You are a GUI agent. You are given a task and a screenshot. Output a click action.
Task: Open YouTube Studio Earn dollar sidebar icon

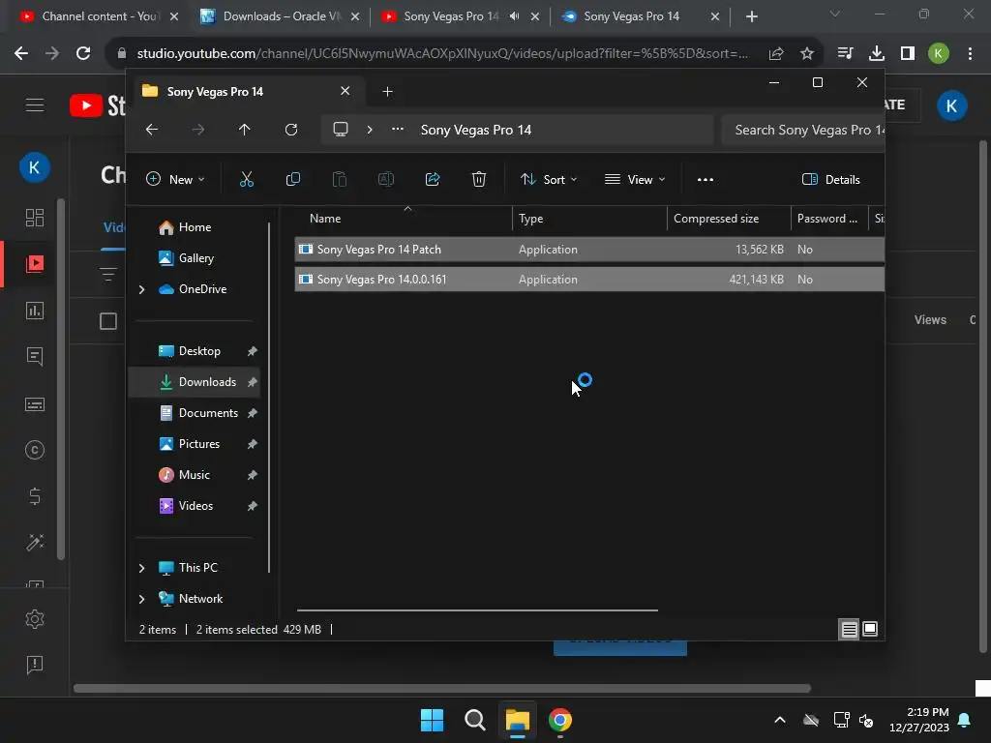(x=35, y=496)
